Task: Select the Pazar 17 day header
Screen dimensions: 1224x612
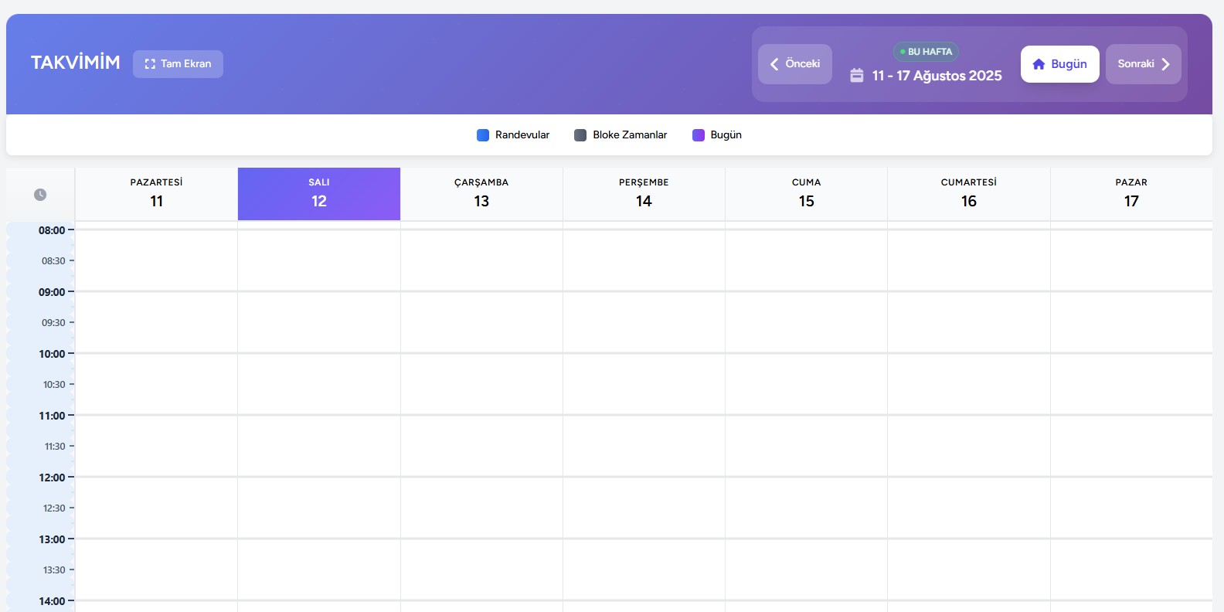Action: click(x=1131, y=194)
